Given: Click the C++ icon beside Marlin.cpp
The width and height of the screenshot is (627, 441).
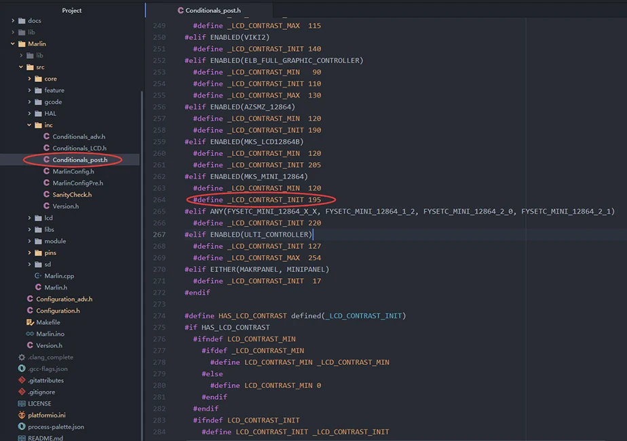Looking at the screenshot, I should point(38,275).
